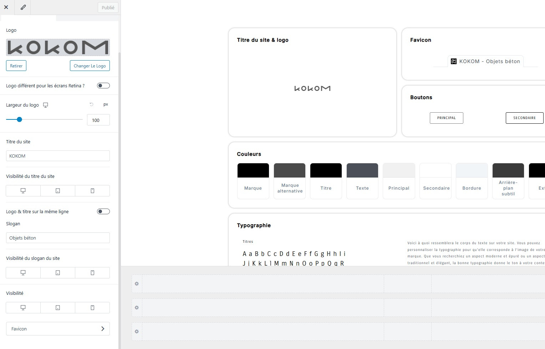Close the customizer with the X icon
Image resolution: width=545 pixels, height=349 pixels.
point(6,7)
